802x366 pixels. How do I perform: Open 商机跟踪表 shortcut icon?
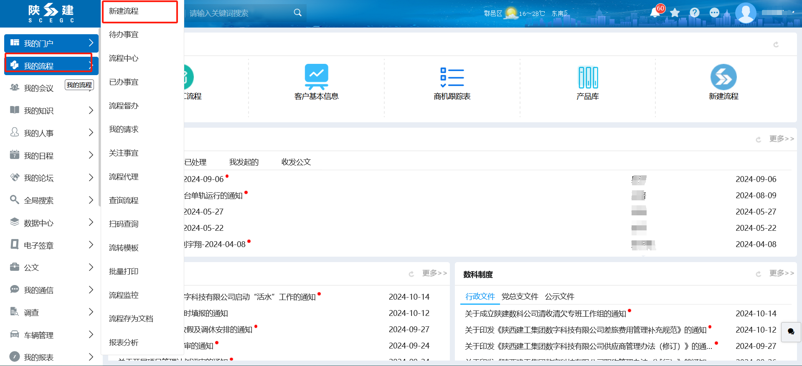click(452, 77)
